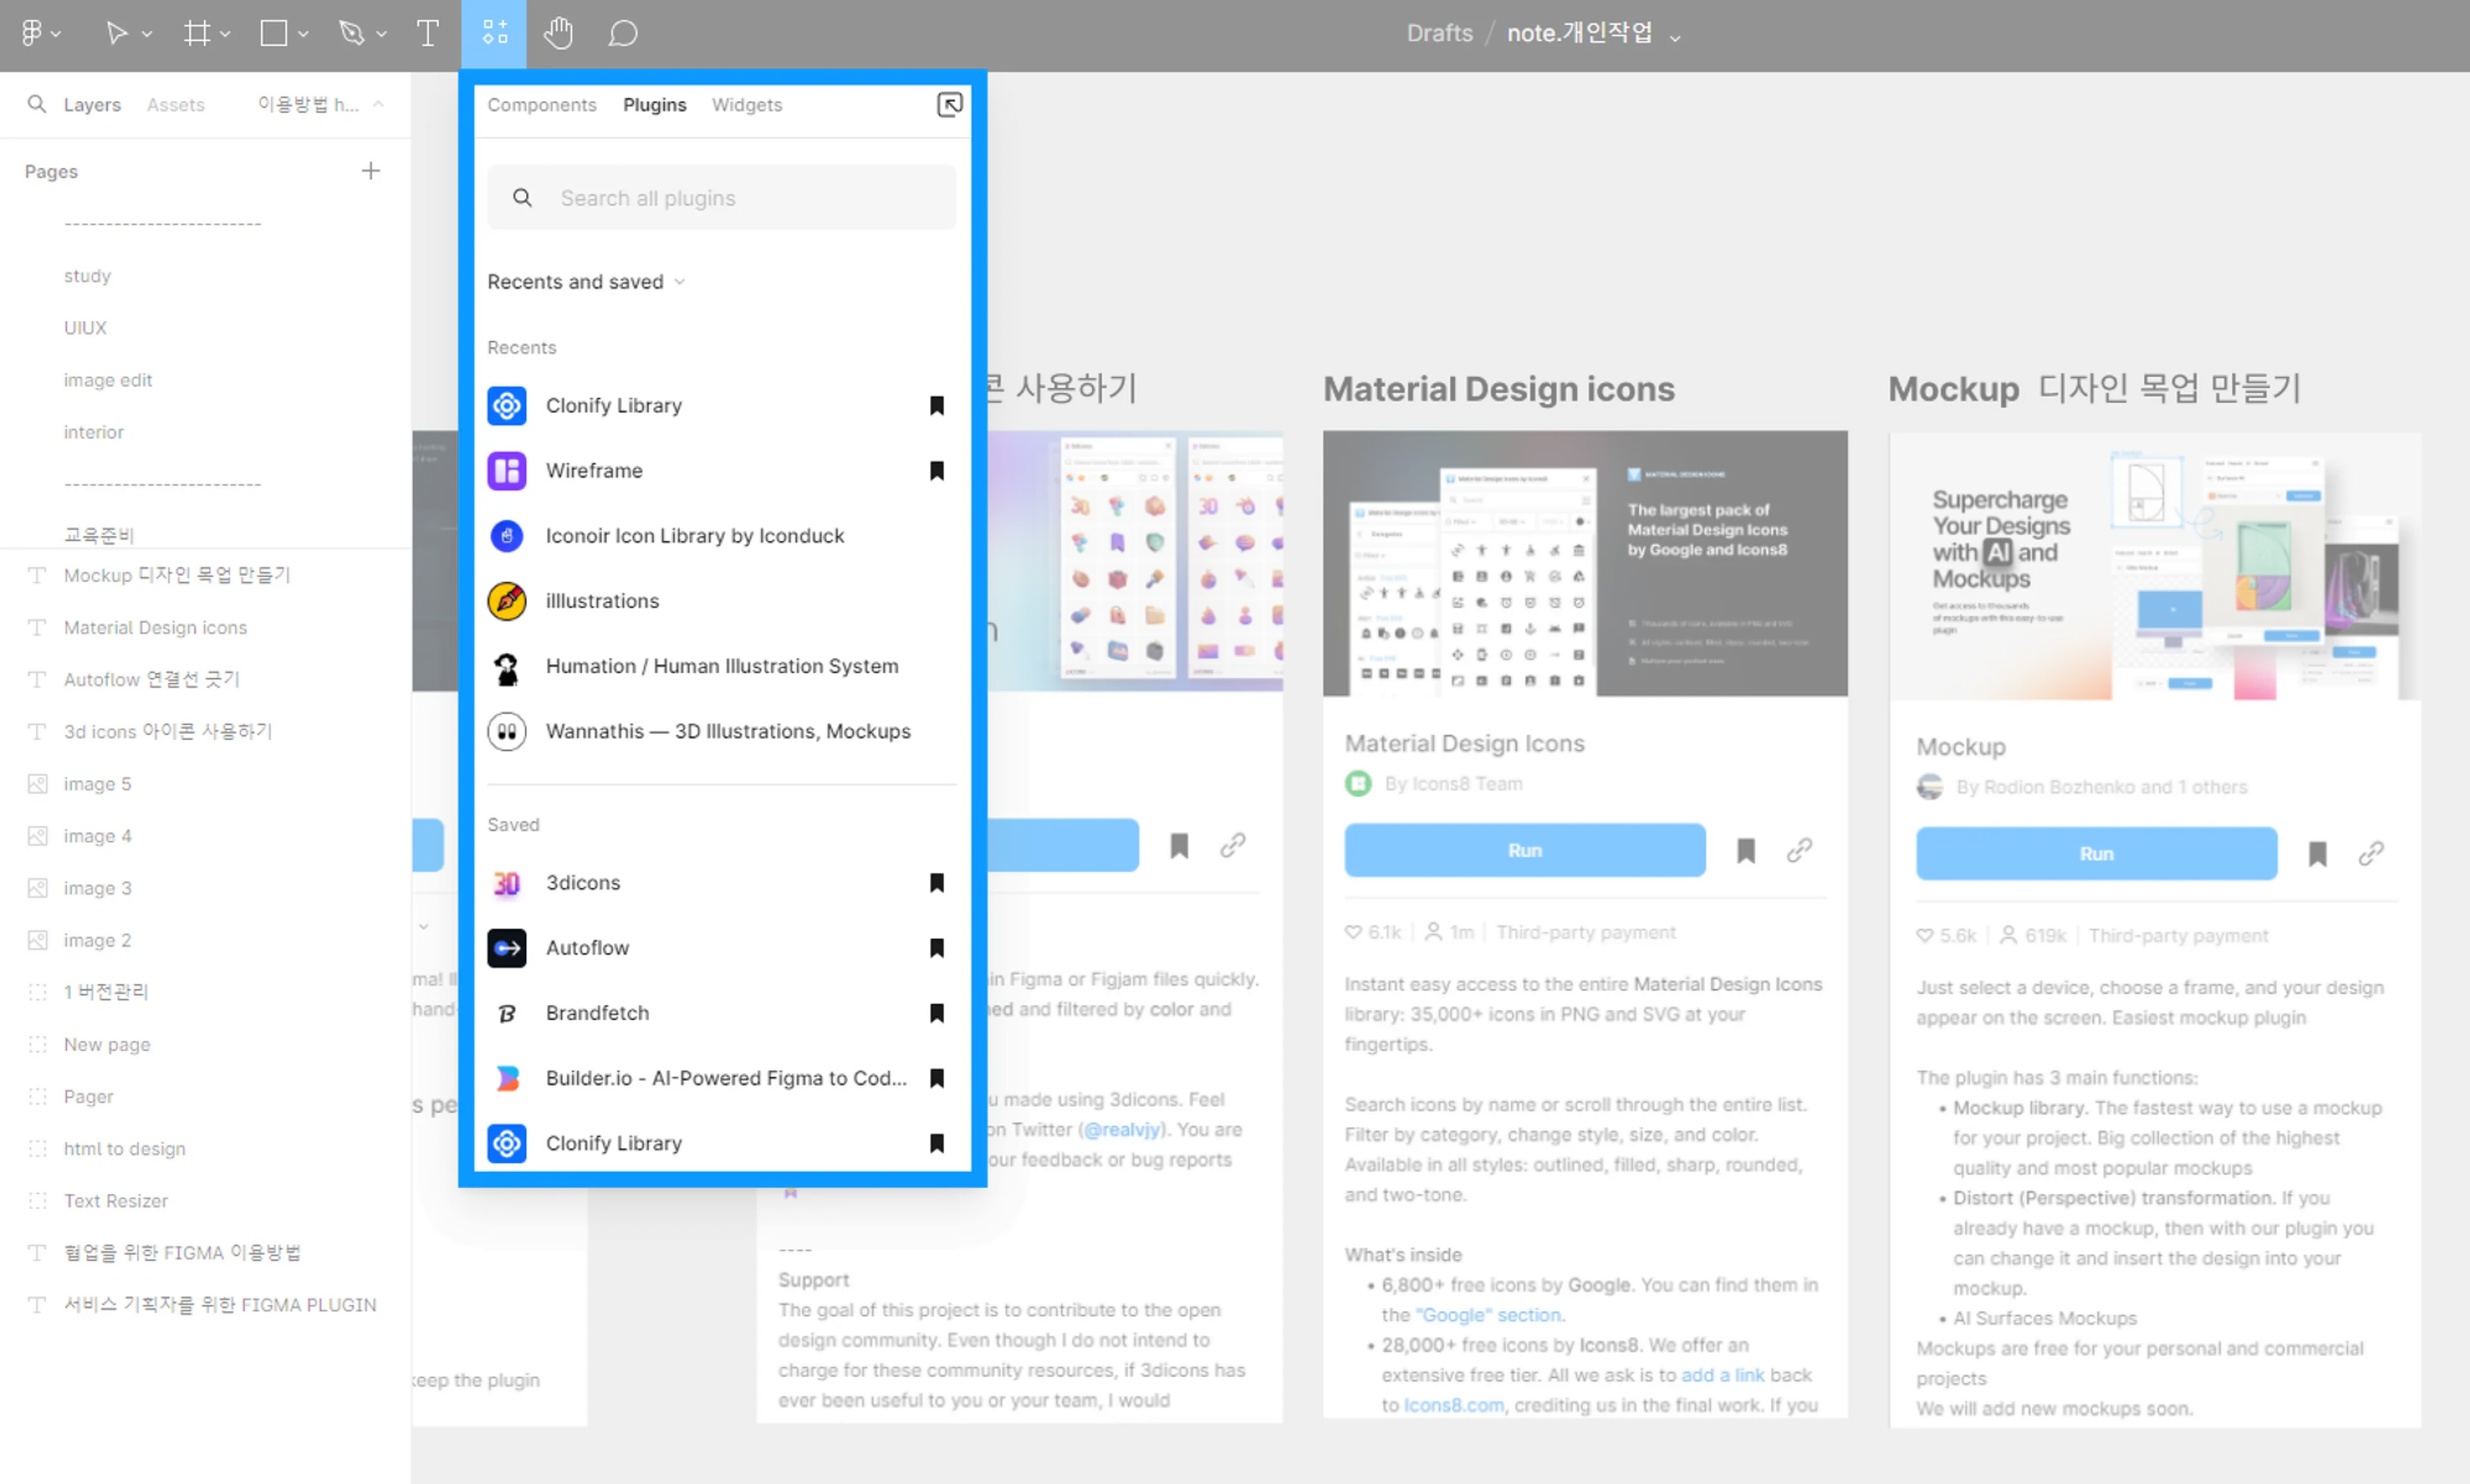This screenshot has width=2470, height=1484.
Task: Toggle saved bookmark for Brandfetch
Action: [937, 1013]
